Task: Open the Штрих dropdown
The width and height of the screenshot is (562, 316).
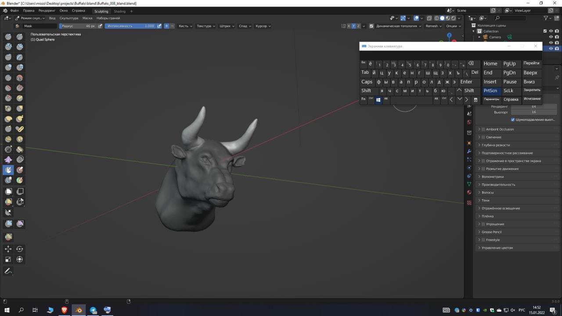Action: pyautogui.click(x=227, y=26)
